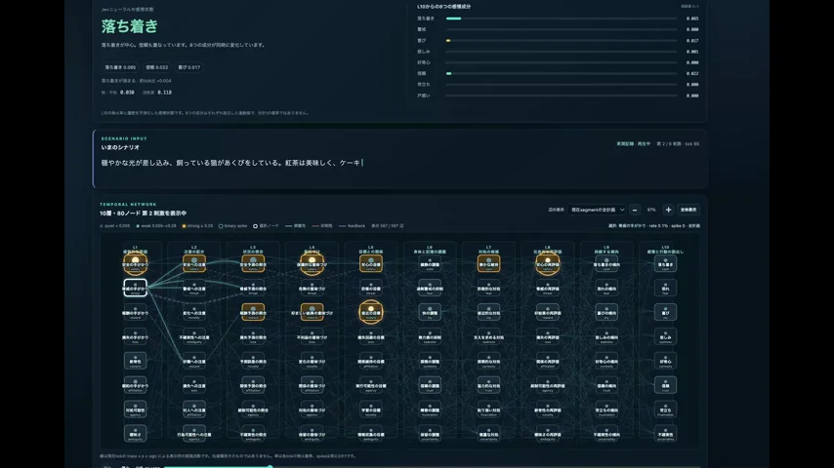Click the fit-all view button beside plus
This screenshot has width=834, height=468.
(x=688, y=210)
